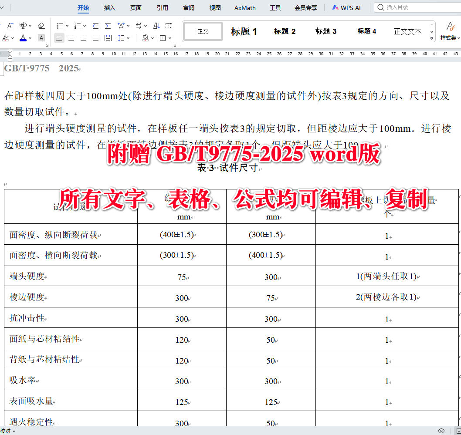Toggle the show formatting marks icon
This screenshot has height=435, width=461.
click(x=169, y=25)
